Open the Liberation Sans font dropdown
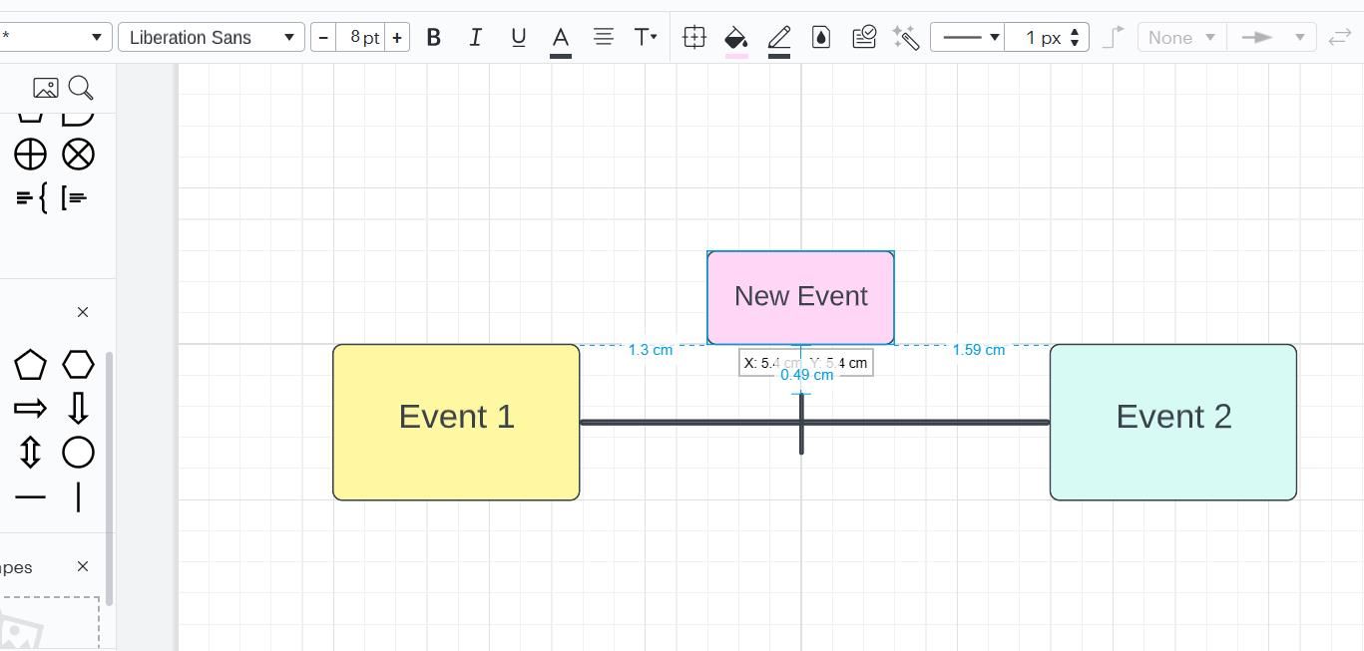 211,38
